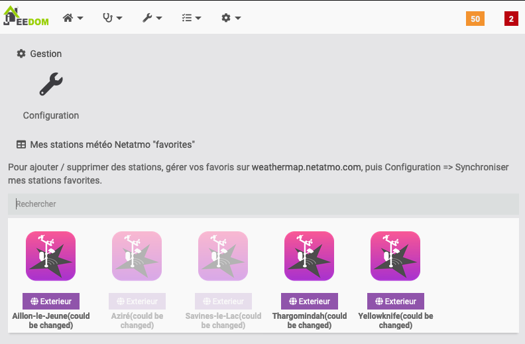Click the Configuration text label
The height and width of the screenshot is (344, 525).
51,115
